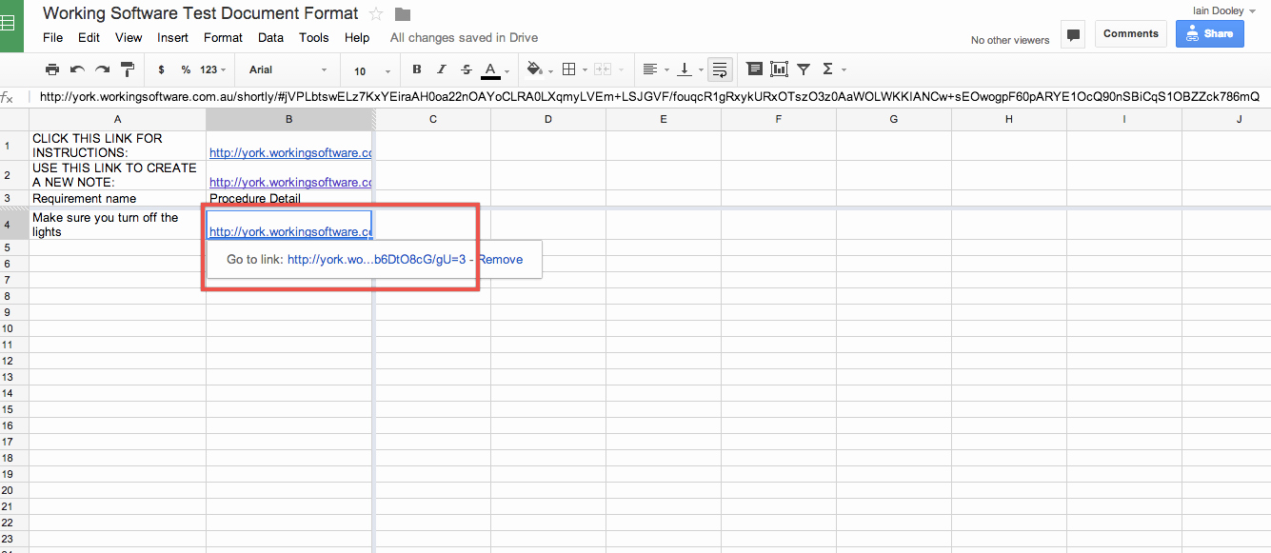The width and height of the screenshot is (1271, 553).
Task: Apply bold formatting
Action: pos(416,69)
